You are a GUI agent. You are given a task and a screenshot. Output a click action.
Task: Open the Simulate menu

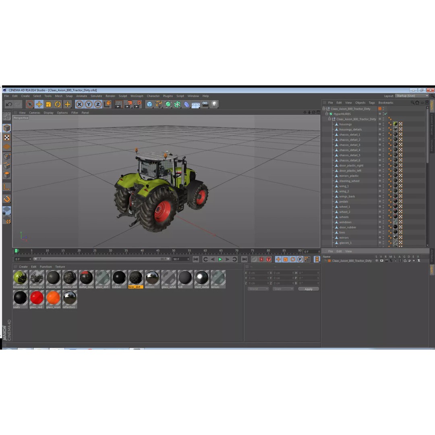96,96
